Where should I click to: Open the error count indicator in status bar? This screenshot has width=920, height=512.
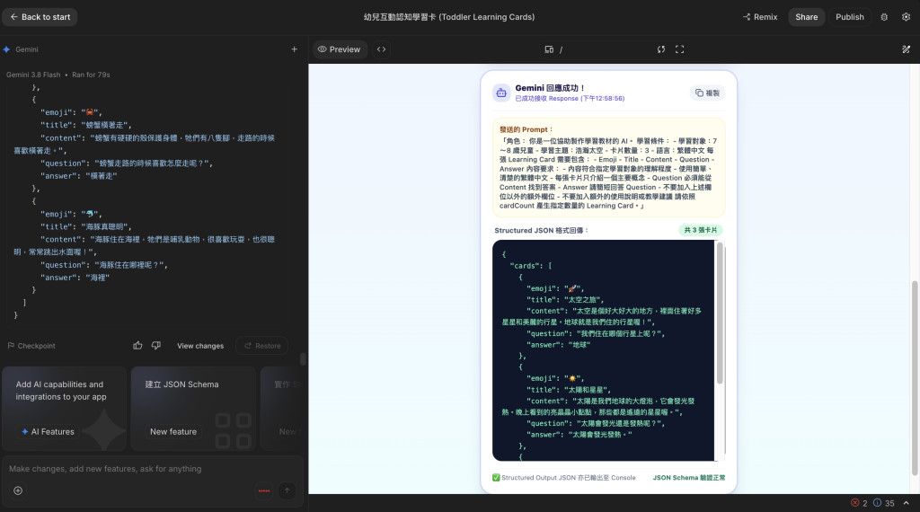click(x=859, y=503)
